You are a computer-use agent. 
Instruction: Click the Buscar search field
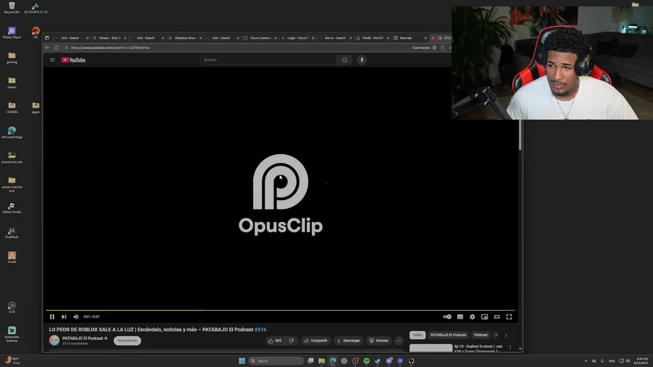pos(268,60)
